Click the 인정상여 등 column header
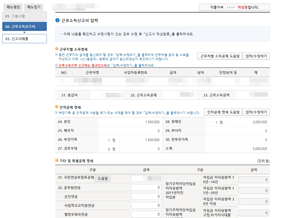Screen dimensions: 287x218 [228, 72]
